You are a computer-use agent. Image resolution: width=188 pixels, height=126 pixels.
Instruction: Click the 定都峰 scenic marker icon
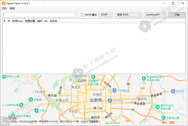point(31,100)
